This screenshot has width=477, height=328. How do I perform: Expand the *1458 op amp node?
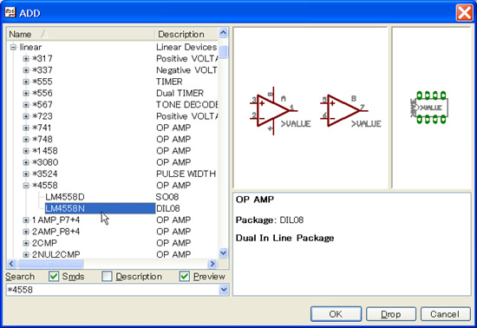[26, 151]
